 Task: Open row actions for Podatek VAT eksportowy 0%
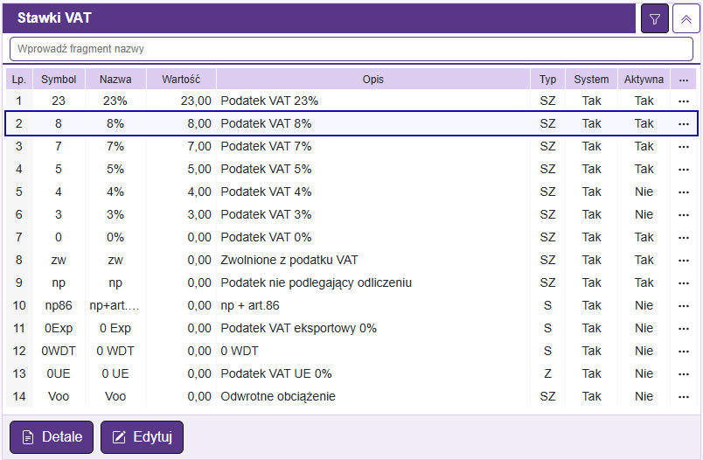coord(684,329)
